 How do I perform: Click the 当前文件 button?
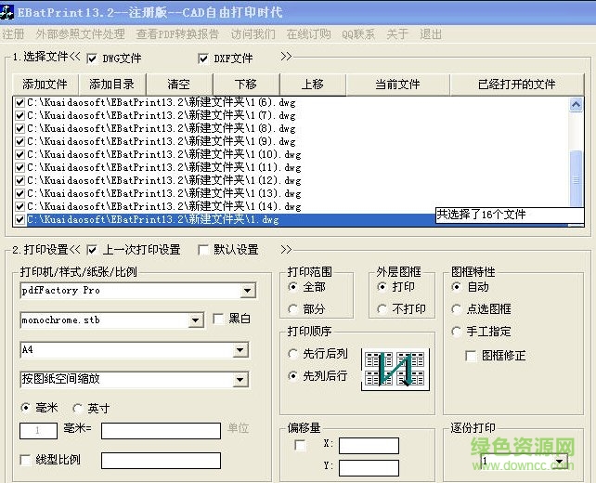[x=397, y=84]
